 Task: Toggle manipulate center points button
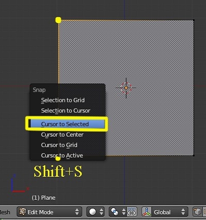[132, 212]
